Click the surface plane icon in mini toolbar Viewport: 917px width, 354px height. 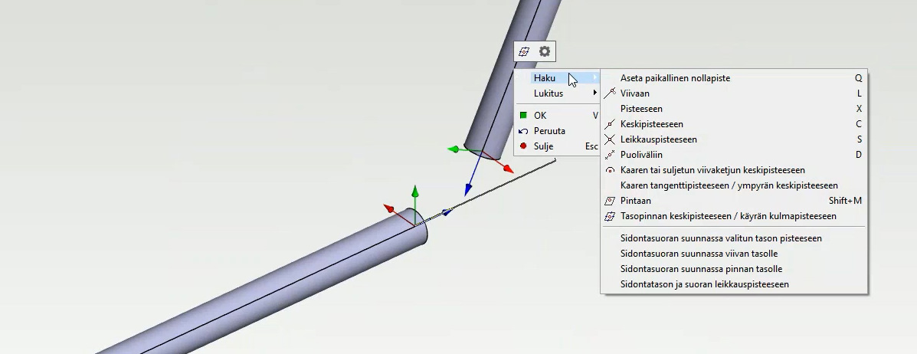(525, 51)
